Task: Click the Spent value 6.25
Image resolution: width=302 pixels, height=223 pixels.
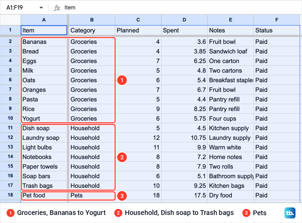Action: 184,61
